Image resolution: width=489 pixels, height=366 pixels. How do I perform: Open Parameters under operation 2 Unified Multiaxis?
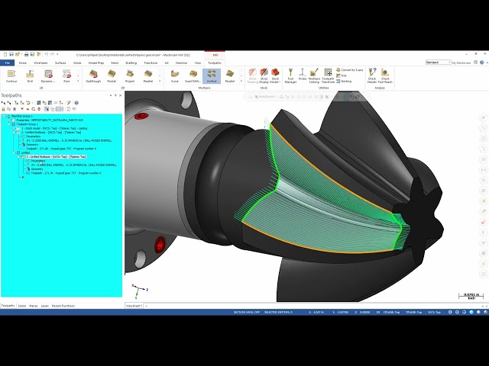tap(33, 136)
